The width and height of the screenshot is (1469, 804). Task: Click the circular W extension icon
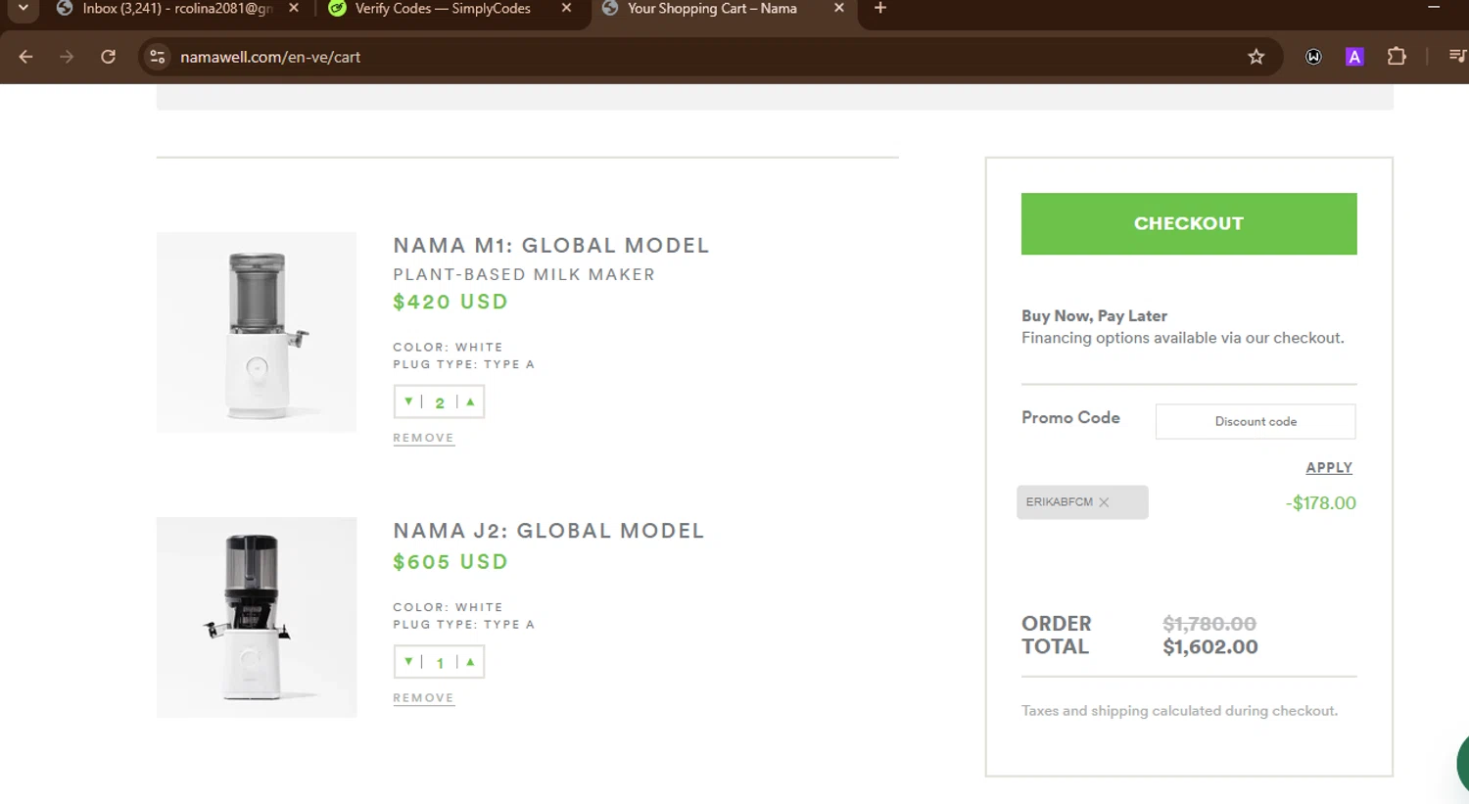[x=1313, y=57]
